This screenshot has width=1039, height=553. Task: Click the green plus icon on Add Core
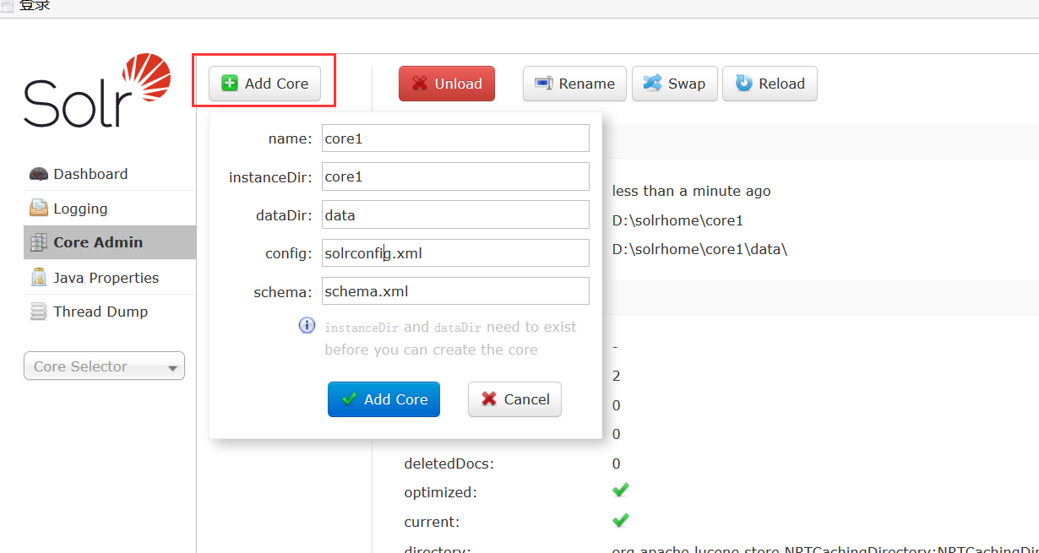coord(230,84)
